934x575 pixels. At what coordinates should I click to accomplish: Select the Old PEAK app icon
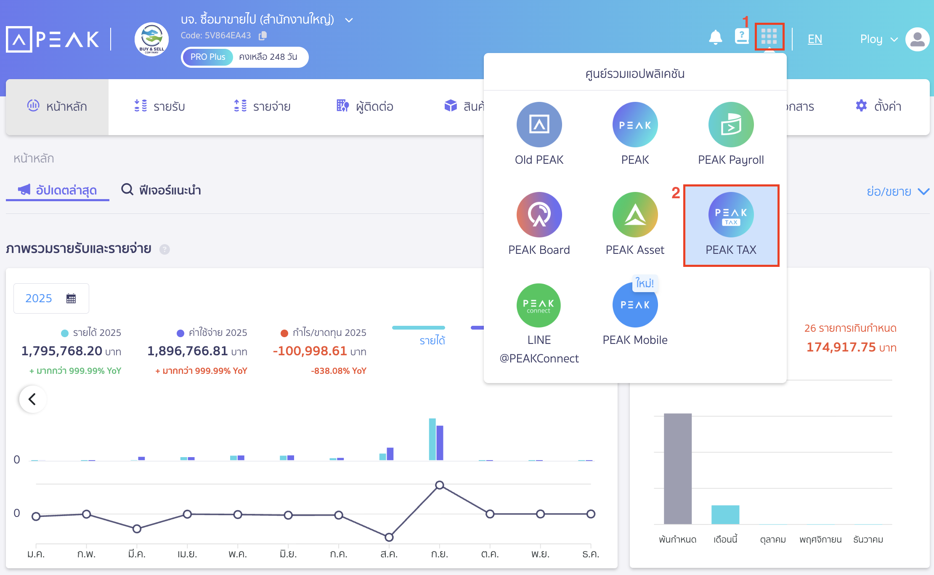[x=539, y=125]
